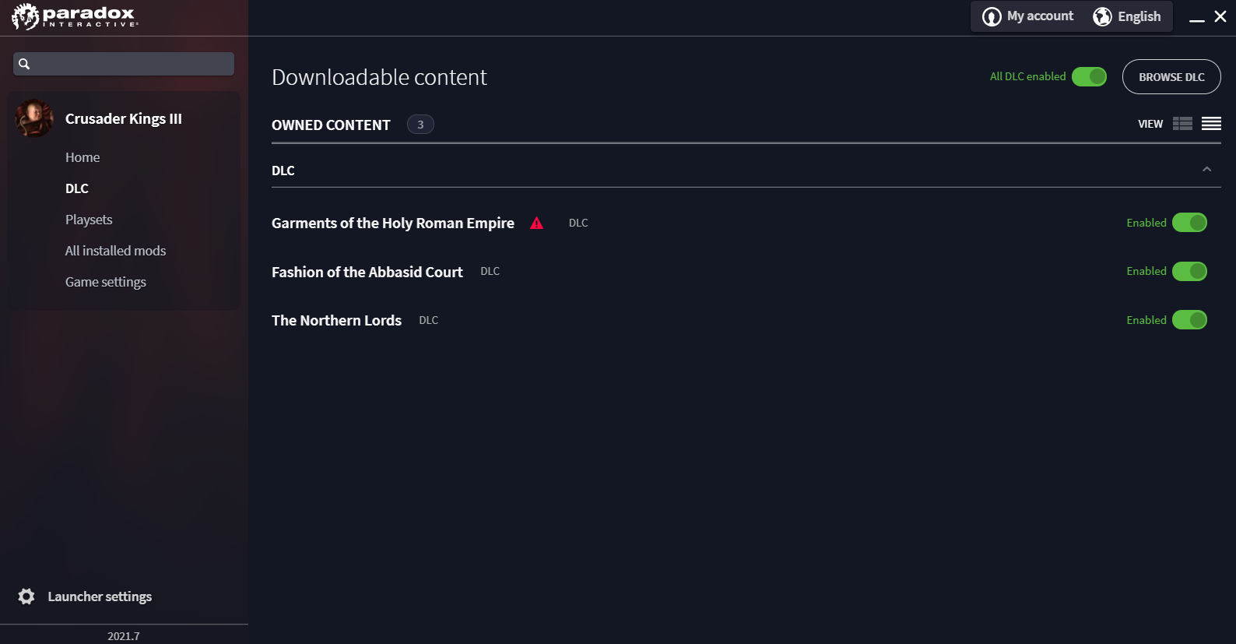Disable The Northern Lords DLC
The width and height of the screenshot is (1236, 644).
(1189, 320)
